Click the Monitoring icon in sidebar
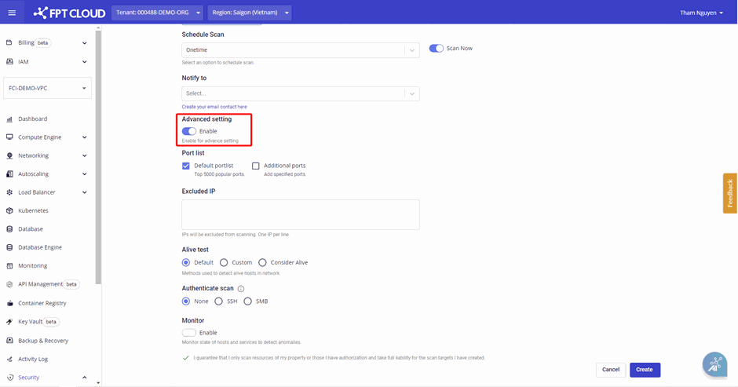738x387 pixels. coord(9,266)
